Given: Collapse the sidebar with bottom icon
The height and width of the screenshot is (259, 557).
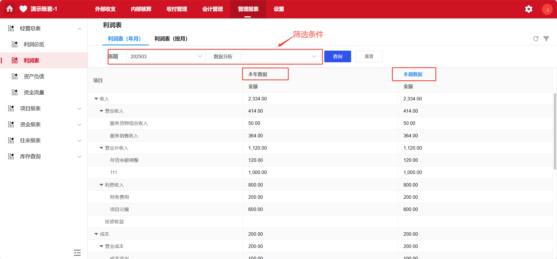Looking at the screenshot, I should [77, 252].
